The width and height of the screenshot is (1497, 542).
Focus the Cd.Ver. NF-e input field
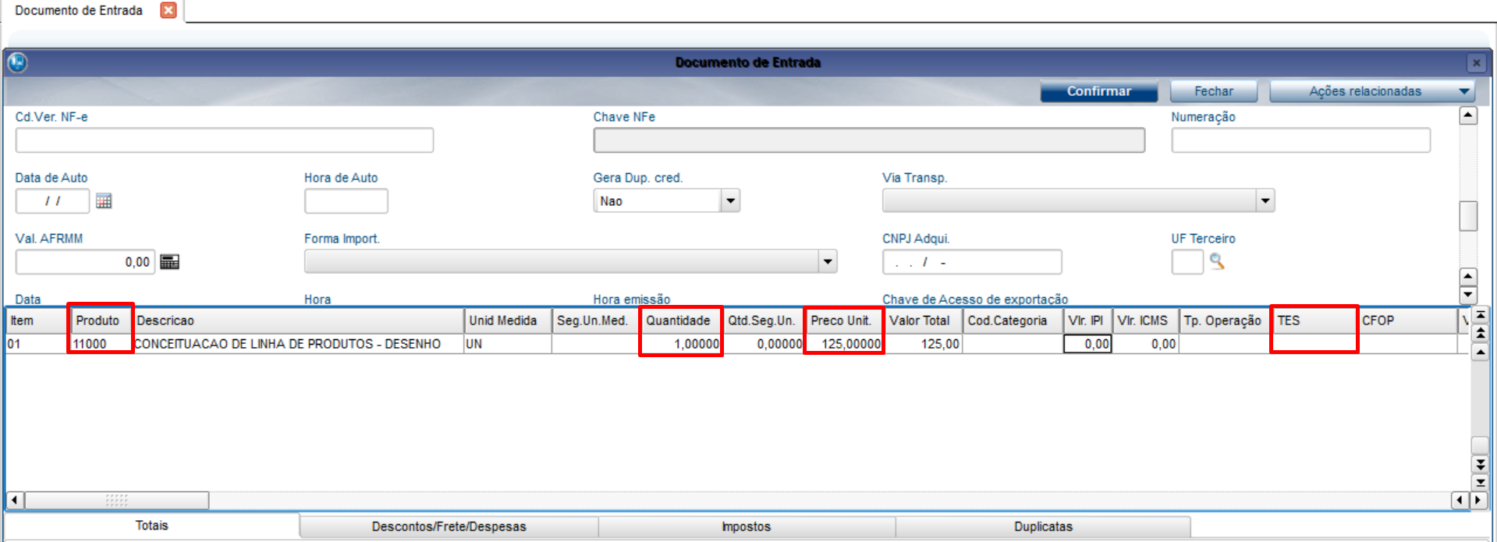pos(225,140)
